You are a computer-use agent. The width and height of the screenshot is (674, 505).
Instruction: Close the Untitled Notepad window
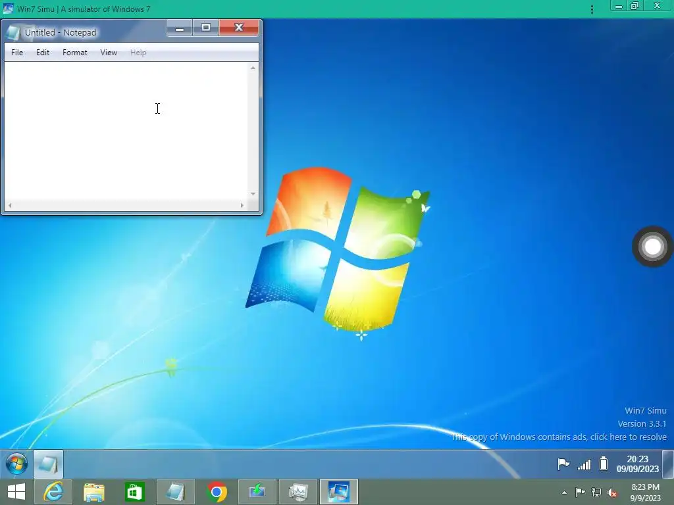coord(239,28)
